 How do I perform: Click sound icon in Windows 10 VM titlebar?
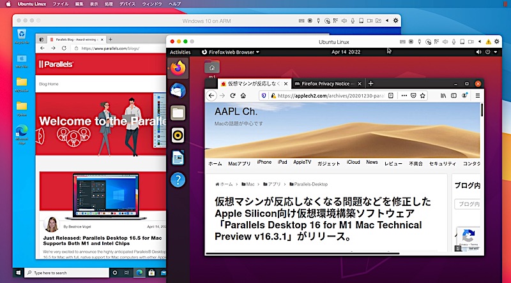click(x=344, y=20)
